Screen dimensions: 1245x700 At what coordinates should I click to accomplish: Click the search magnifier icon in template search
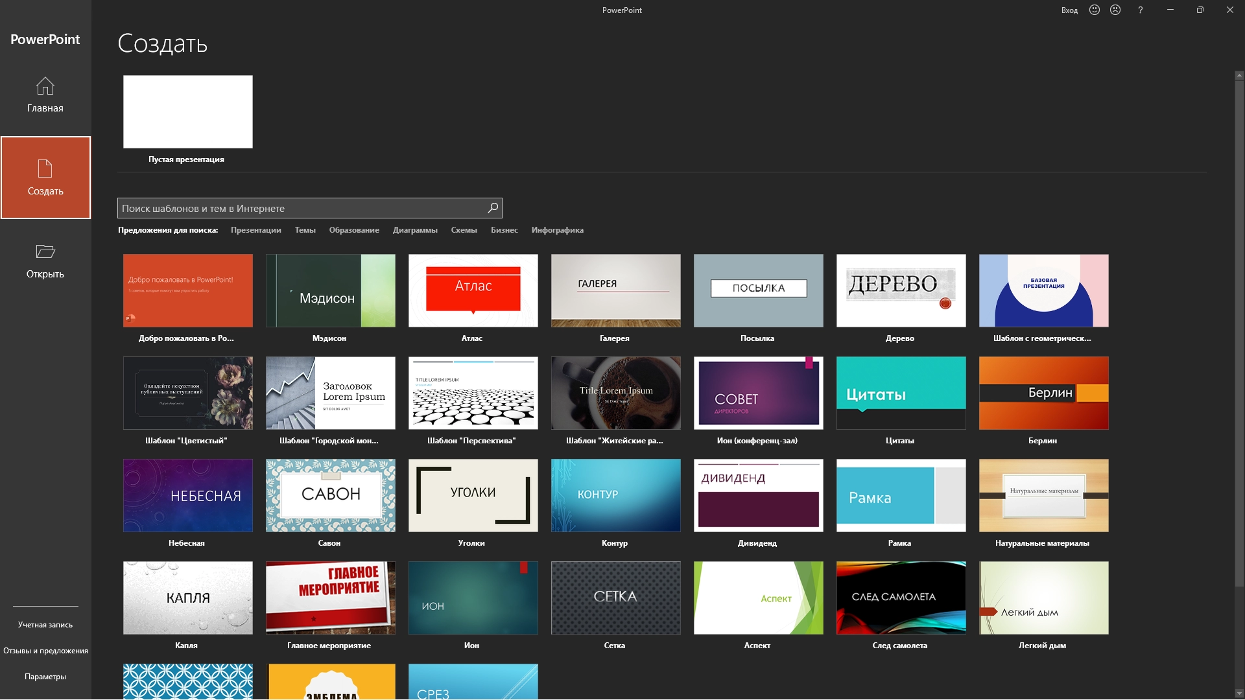493,208
